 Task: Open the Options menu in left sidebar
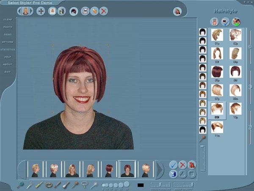click(8, 42)
